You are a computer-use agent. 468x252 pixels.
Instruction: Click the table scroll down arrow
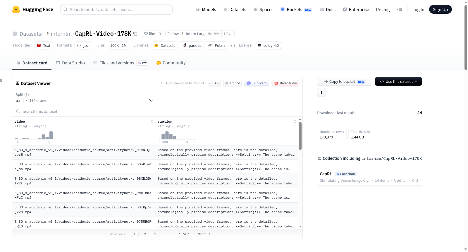pyautogui.click(x=300, y=227)
